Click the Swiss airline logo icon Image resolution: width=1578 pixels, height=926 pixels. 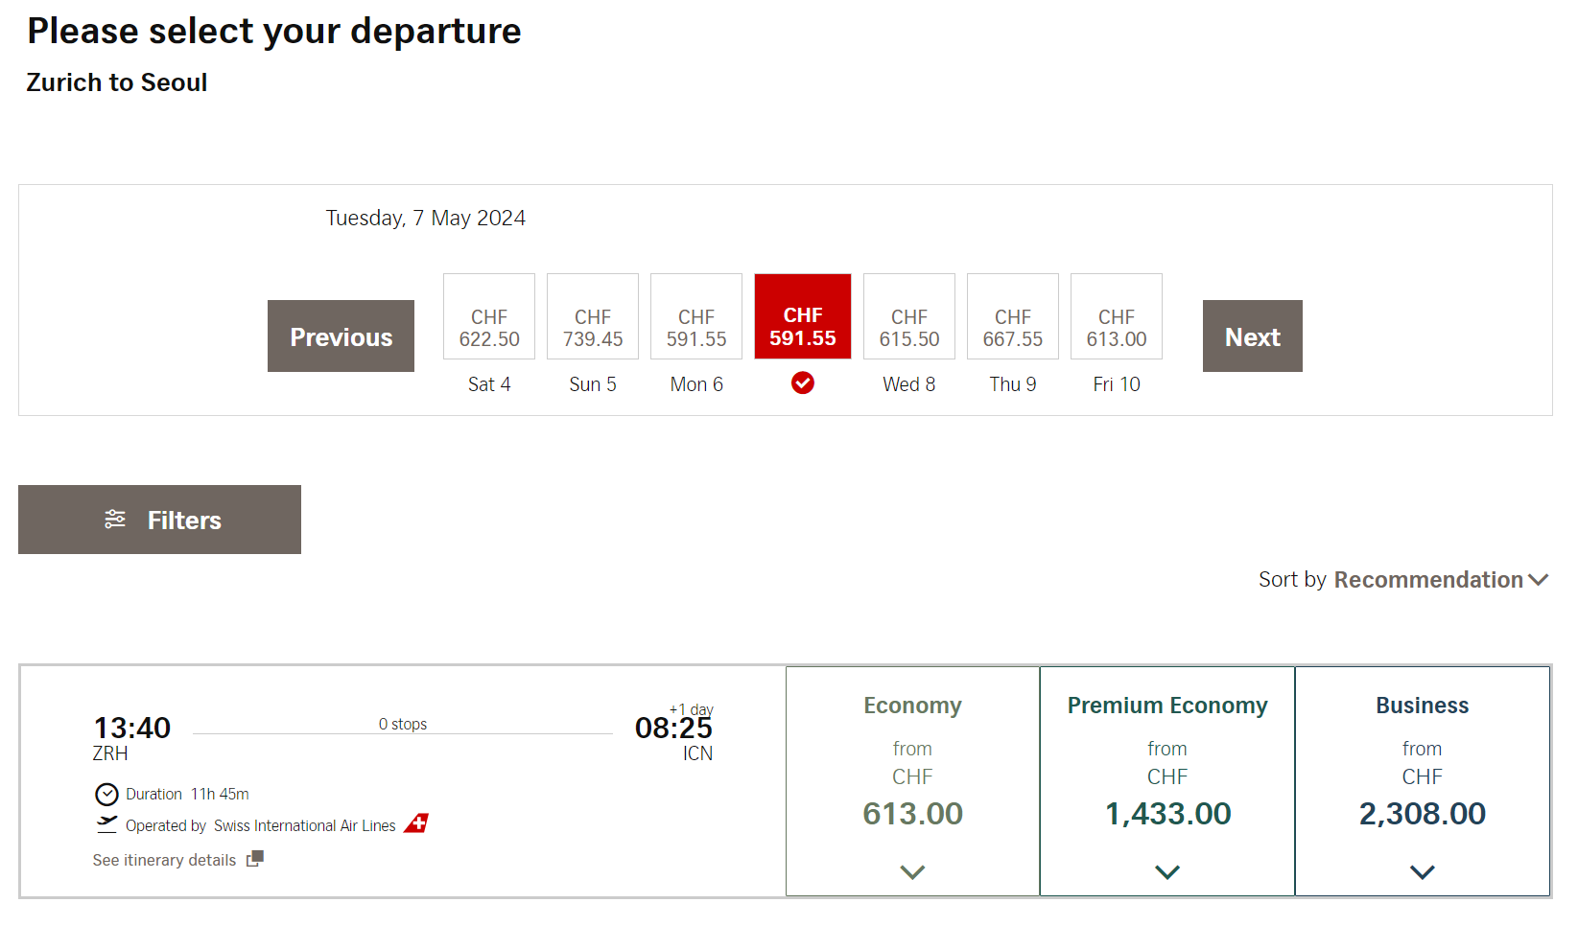click(x=416, y=824)
